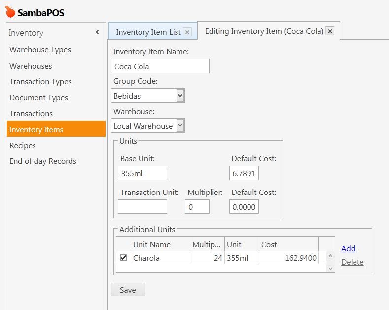Click the transaction Default Cost 0.0000 field
Viewport: 389px width, 310px height.
point(244,207)
